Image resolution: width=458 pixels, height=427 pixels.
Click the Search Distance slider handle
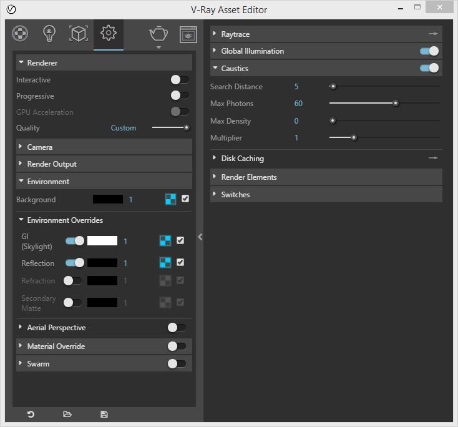point(333,86)
